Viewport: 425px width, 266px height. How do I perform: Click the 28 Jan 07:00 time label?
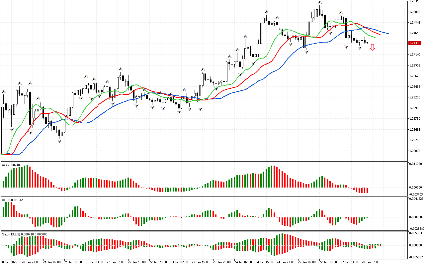pyautogui.click(x=371, y=262)
